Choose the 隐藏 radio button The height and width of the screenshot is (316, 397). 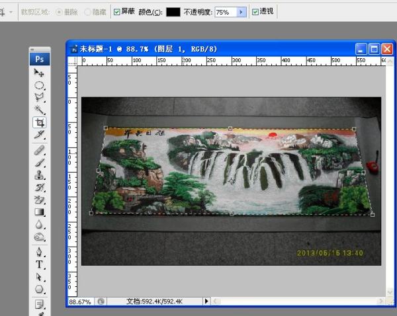coord(87,12)
